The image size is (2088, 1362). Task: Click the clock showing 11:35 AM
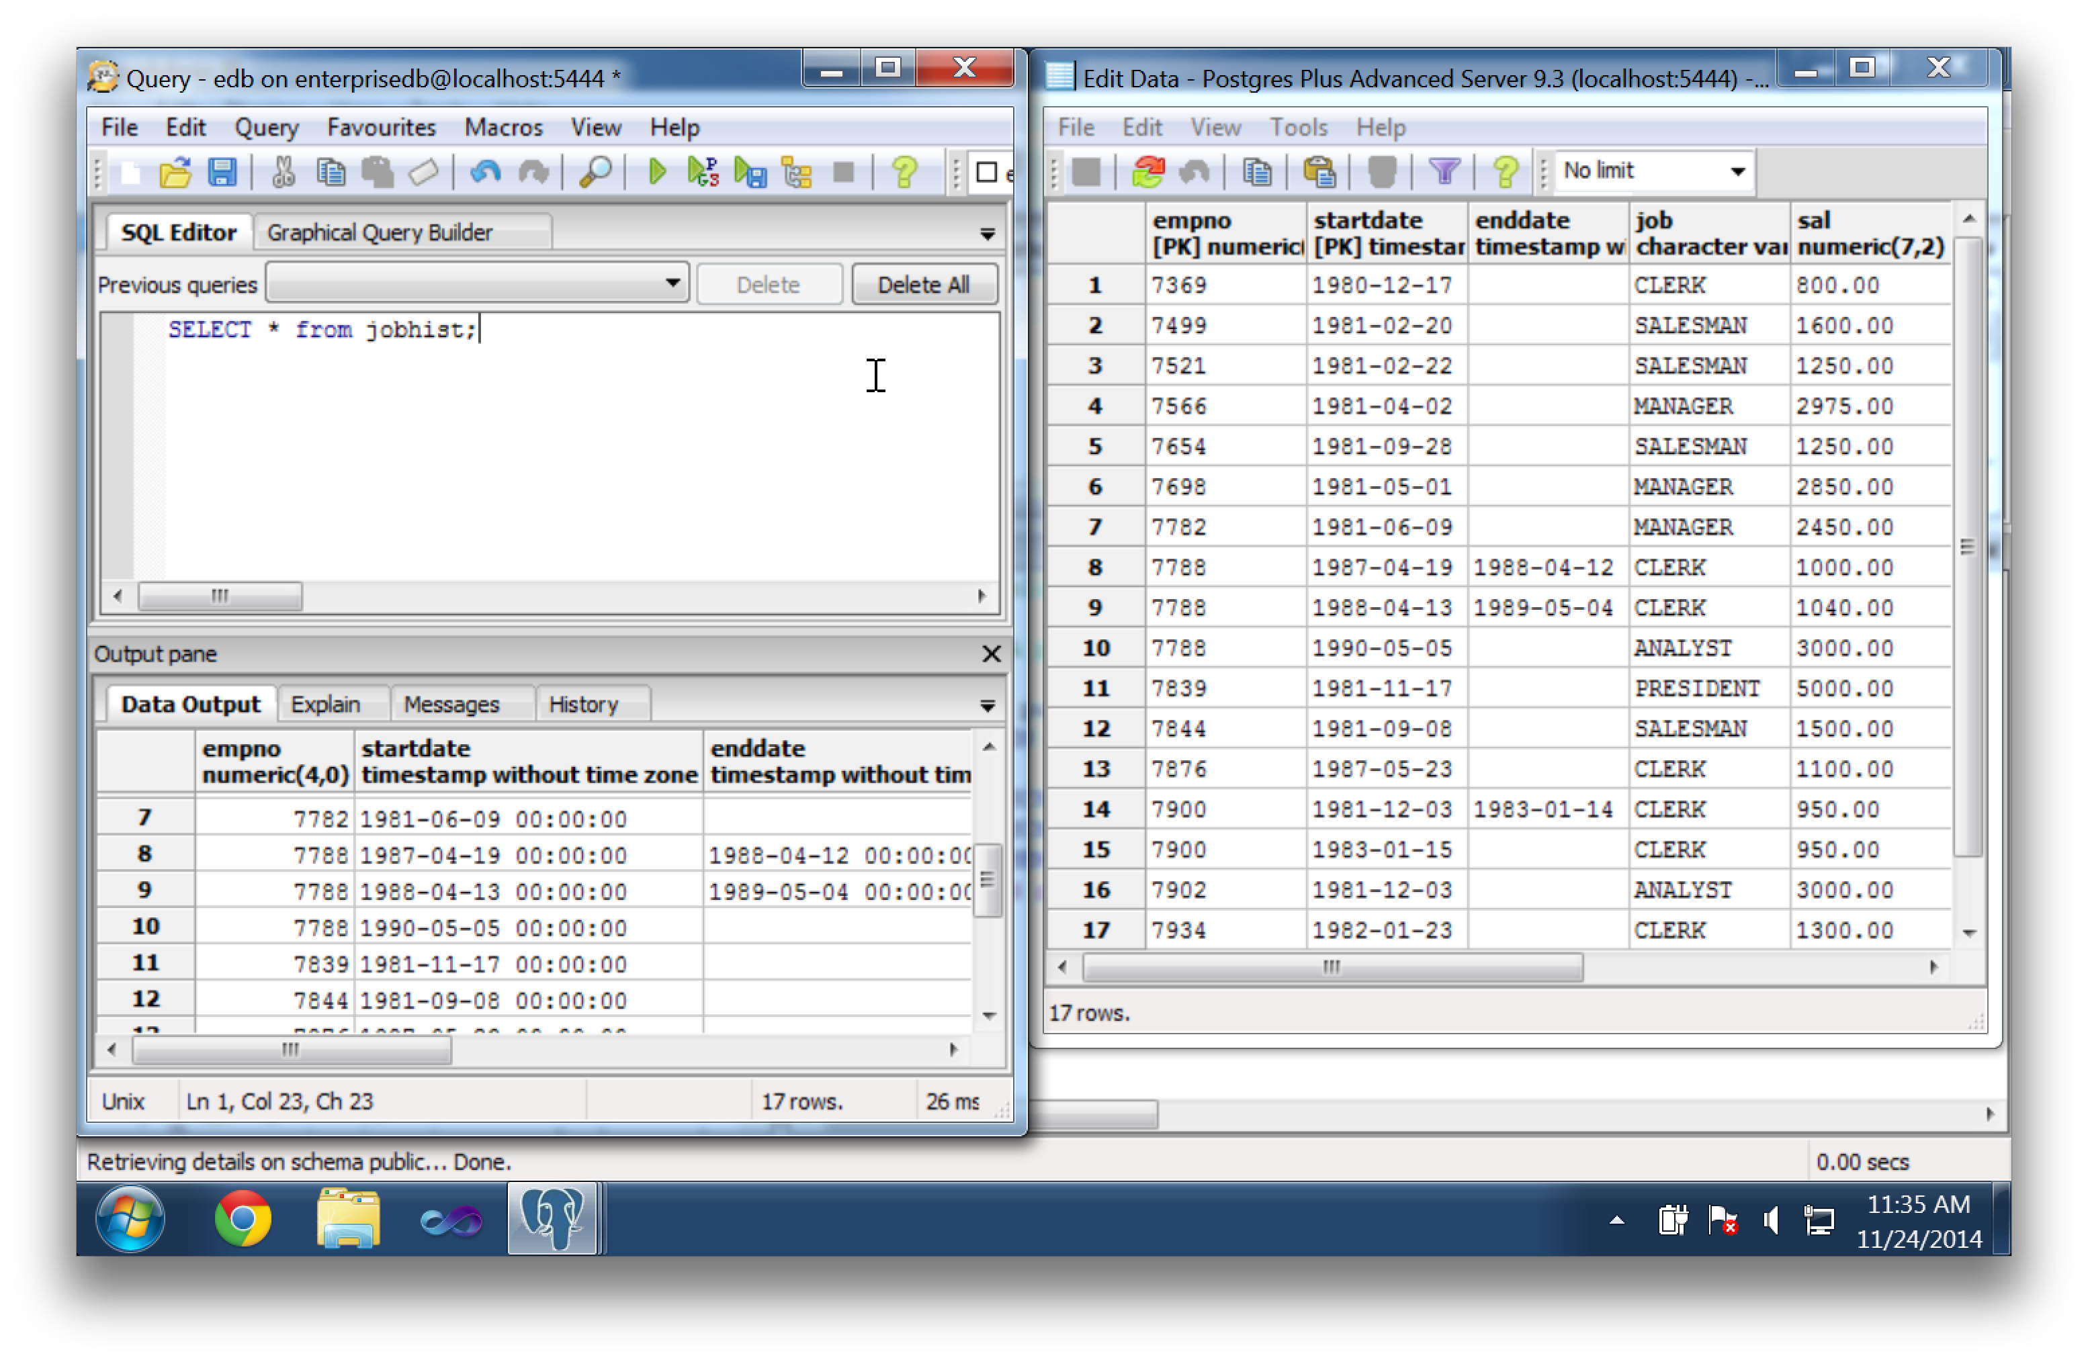[1918, 1204]
